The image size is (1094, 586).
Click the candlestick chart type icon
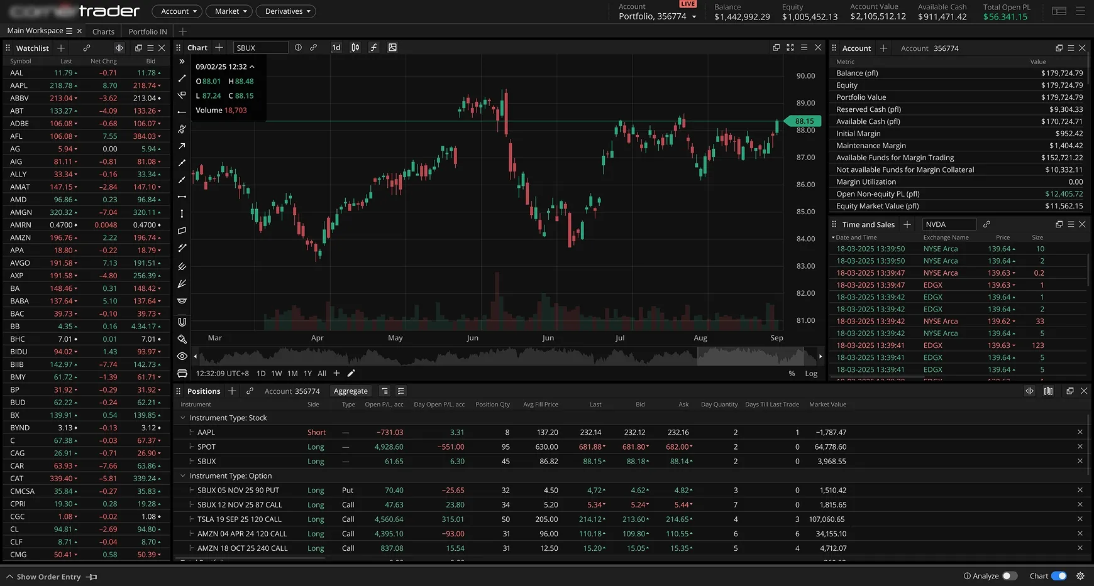[355, 47]
